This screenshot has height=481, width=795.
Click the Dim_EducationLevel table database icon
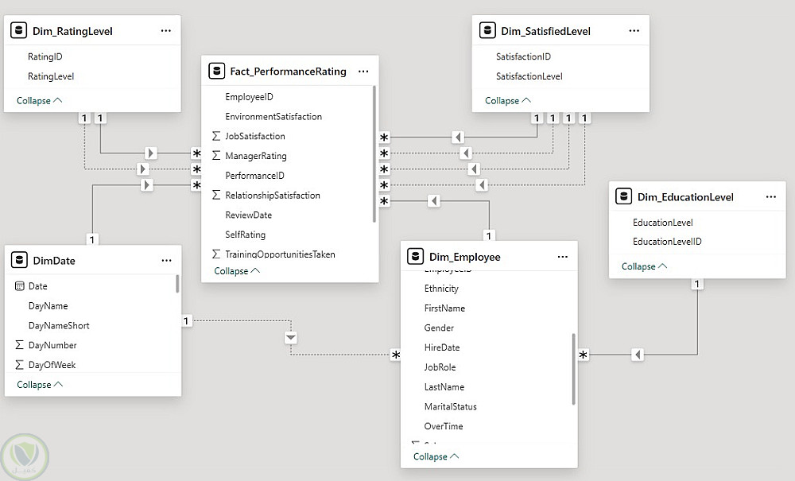tap(625, 196)
